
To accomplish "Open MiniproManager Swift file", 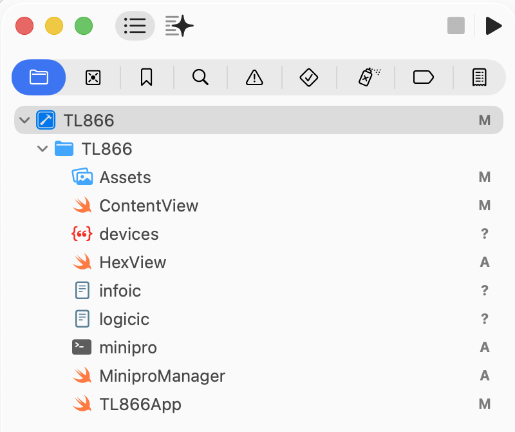I will click(x=162, y=376).
